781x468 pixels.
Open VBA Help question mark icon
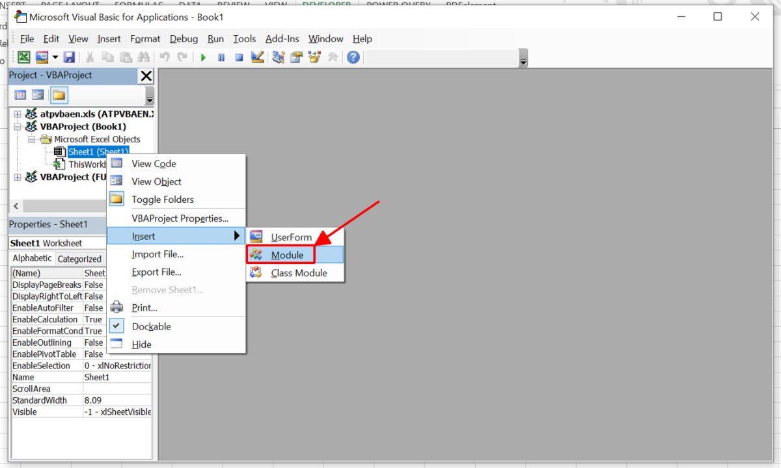(x=353, y=57)
